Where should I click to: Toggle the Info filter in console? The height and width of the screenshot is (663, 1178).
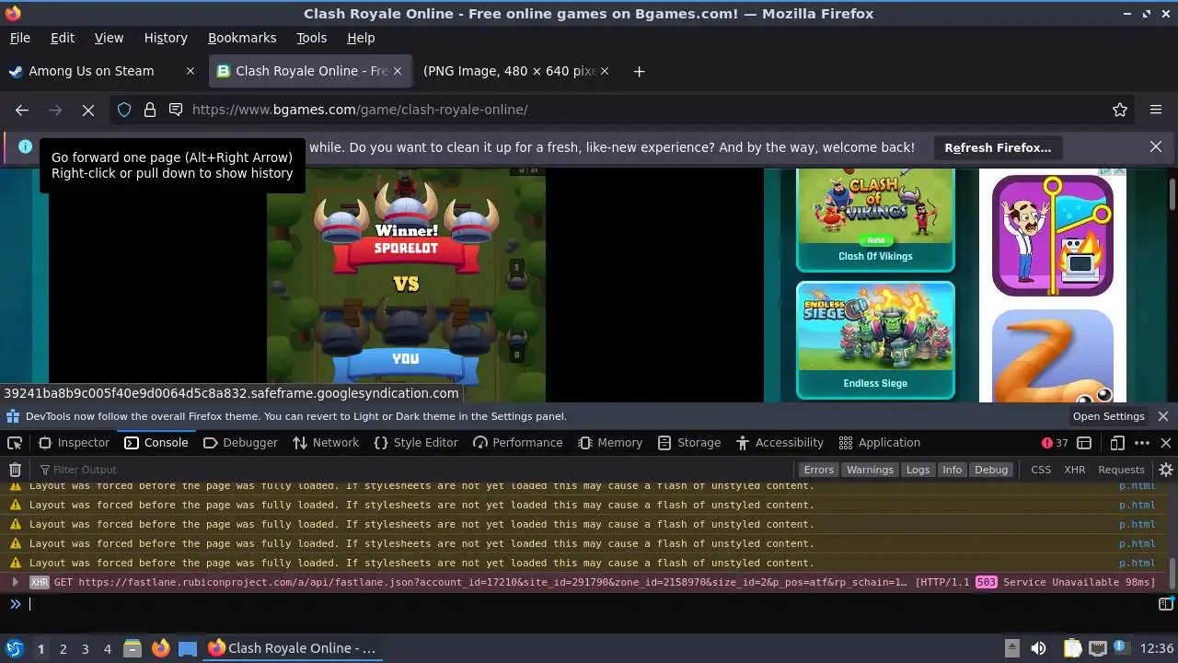point(952,470)
